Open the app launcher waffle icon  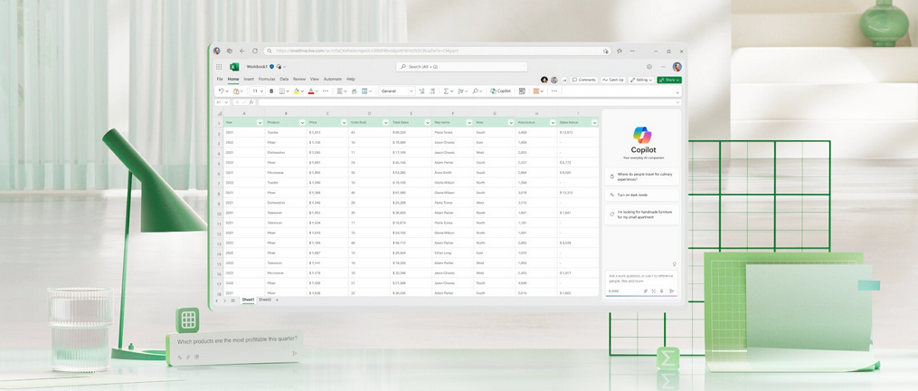pyautogui.click(x=219, y=67)
